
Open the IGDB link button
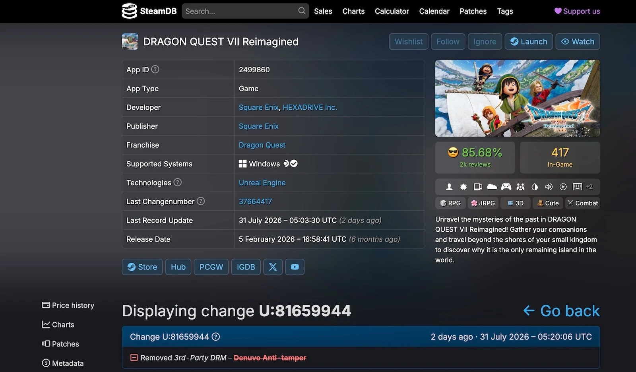246,267
